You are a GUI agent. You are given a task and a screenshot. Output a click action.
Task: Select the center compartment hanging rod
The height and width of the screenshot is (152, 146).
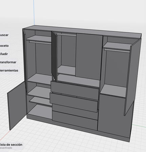pyautogui.click(x=66, y=35)
